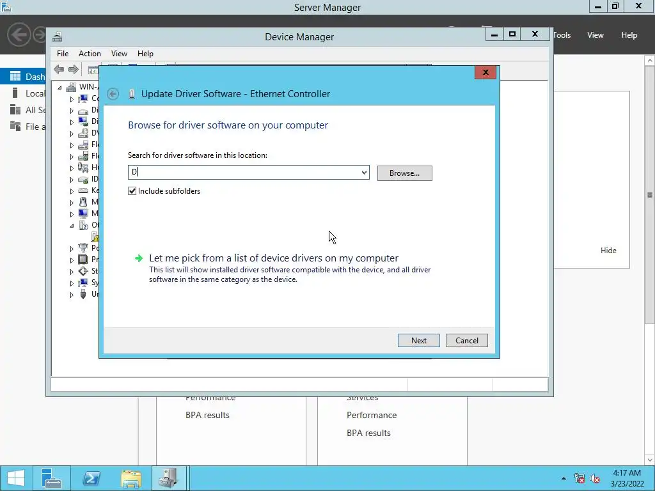
Task: Select the Local Server icon in sidebar
Action: click(x=15, y=93)
